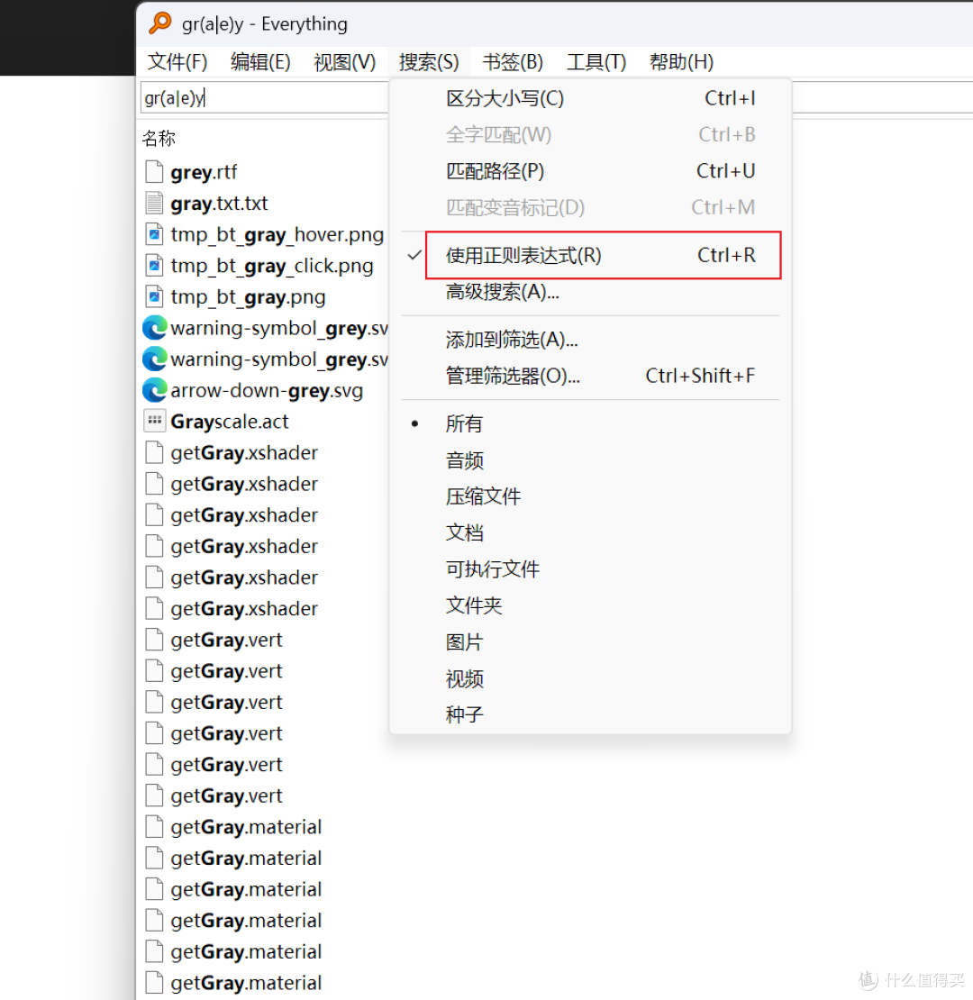
Task: Click the grey.rtf file icon
Action: coord(154,171)
